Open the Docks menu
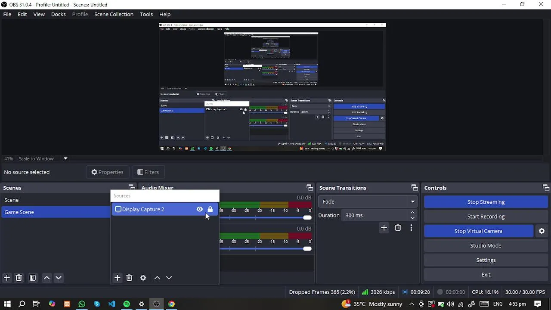Image resolution: width=551 pixels, height=310 pixels. pos(59,14)
